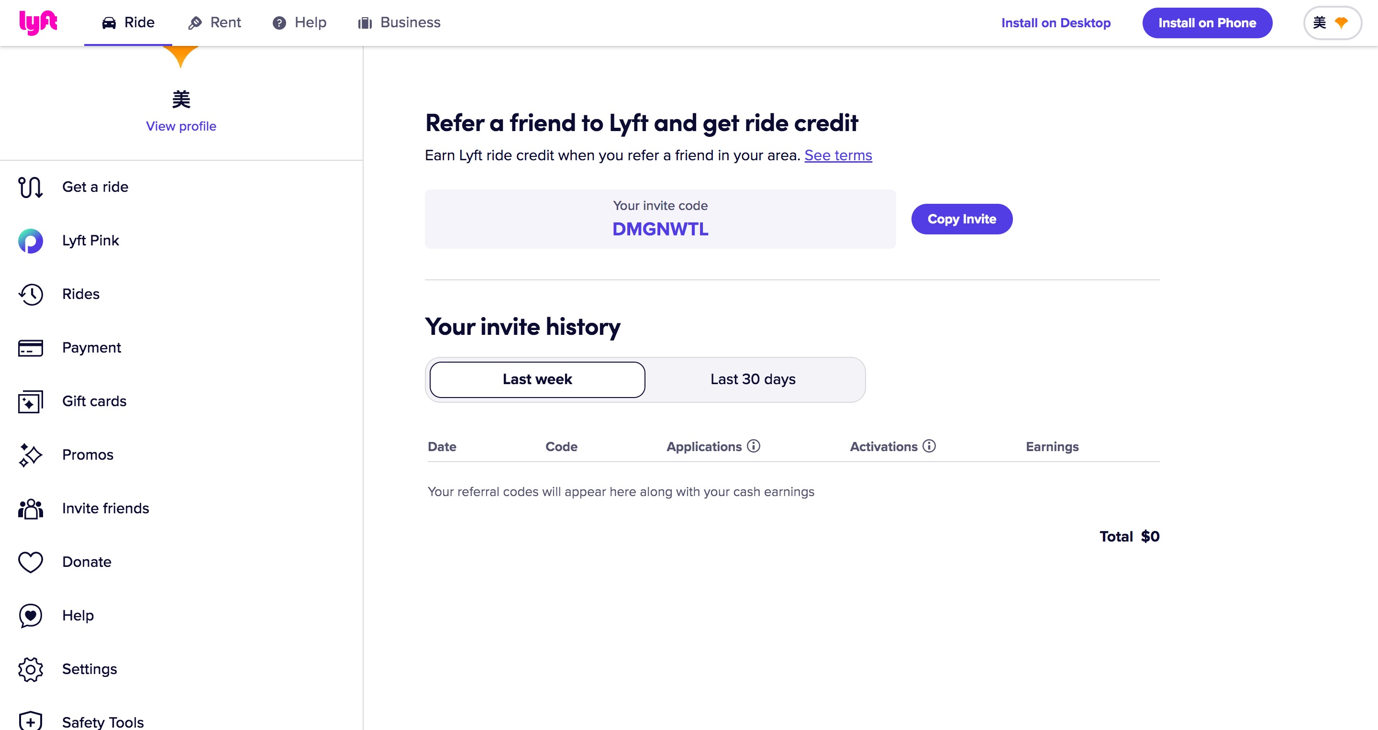The height and width of the screenshot is (730, 1378).
Task: Show the Applications info tooltip icon
Action: pos(753,446)
